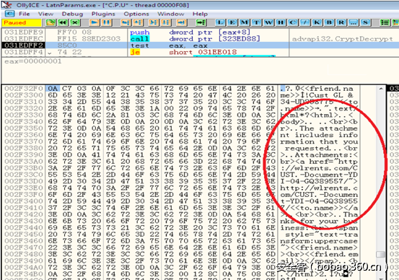Run the program with the play icon
The height and width of the screenshot is (280, 399).
pyautogui.click(x=94, y=22)
